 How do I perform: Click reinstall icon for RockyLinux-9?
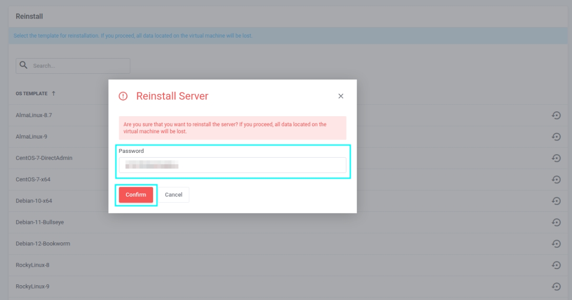pos(556,287)
